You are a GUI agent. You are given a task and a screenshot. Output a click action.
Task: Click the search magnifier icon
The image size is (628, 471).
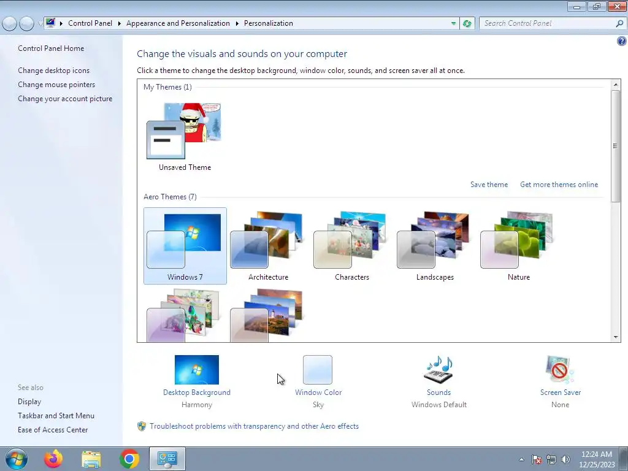pyautogui.click(x=619, y=24)
